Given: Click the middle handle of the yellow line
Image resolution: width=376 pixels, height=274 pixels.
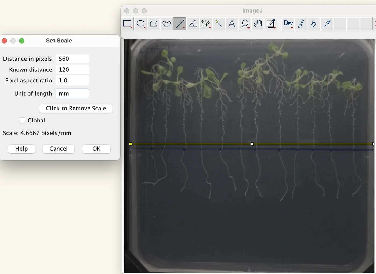Looking at the screenshot, I should [252, 144].
